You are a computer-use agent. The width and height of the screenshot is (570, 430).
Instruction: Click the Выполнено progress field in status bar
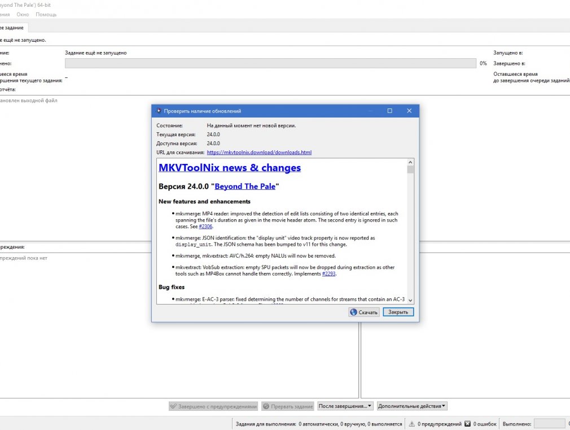pyautogui.click(x=549, y=424)
